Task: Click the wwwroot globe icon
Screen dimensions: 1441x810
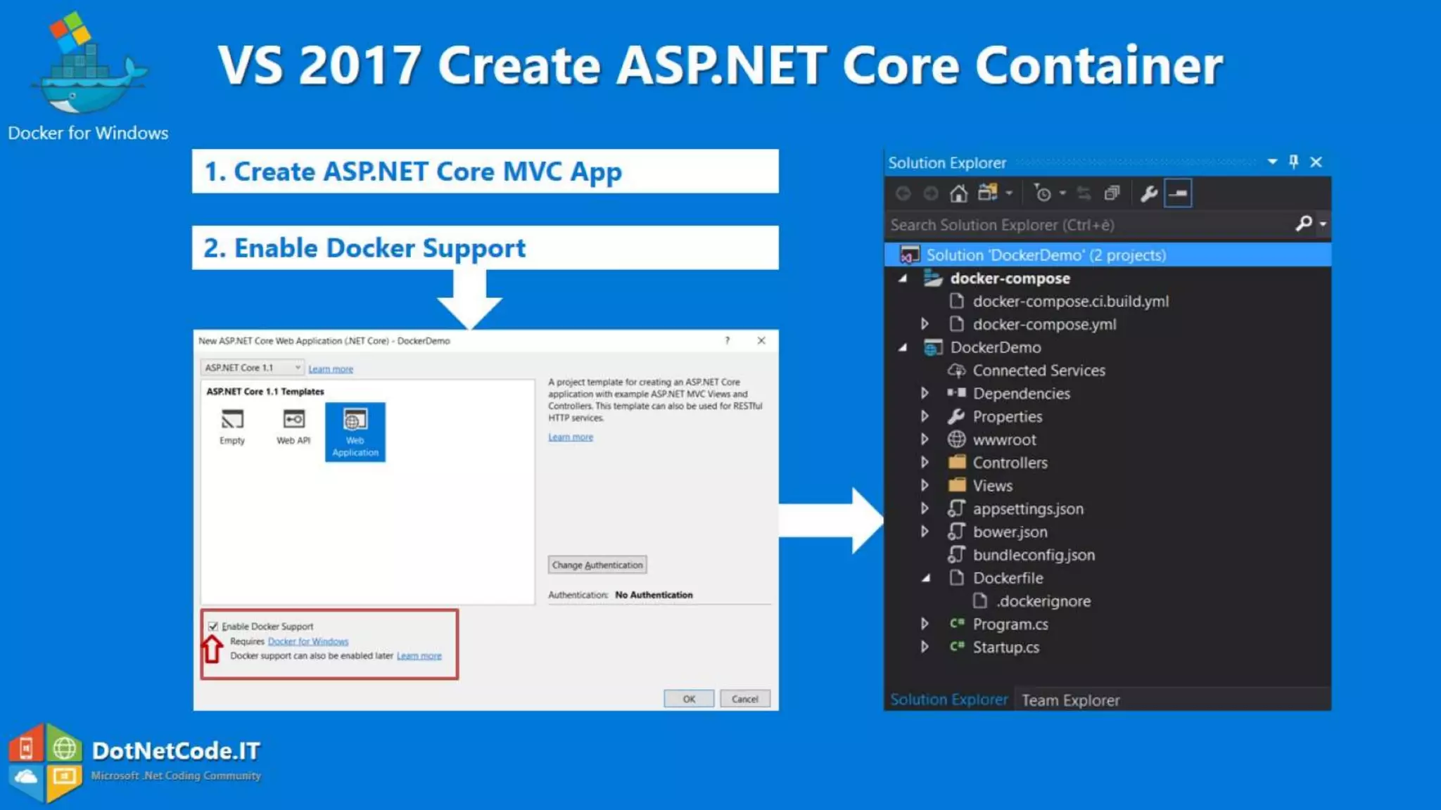Action: coord(956,439)
